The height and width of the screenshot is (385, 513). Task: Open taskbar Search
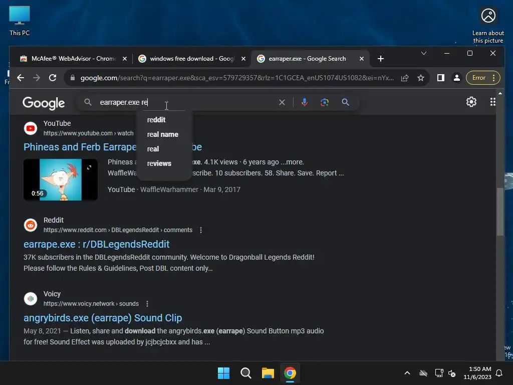pyautogui.click(x=245, y=373)
